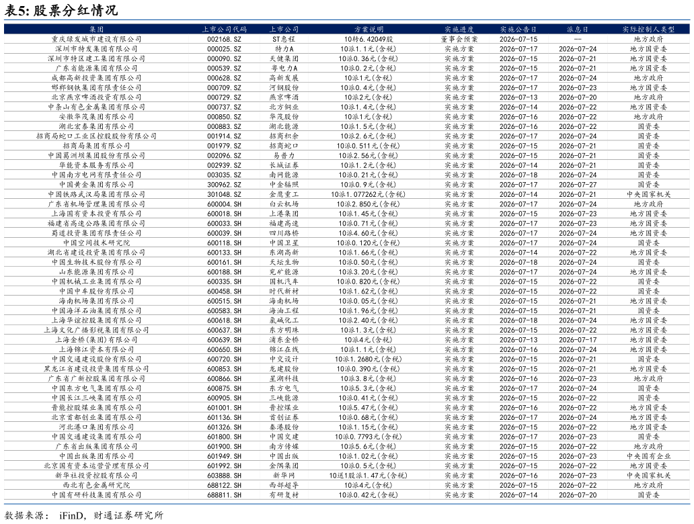
Task: Select 中国空间技术研究院 cell
Action: point(96,243)
